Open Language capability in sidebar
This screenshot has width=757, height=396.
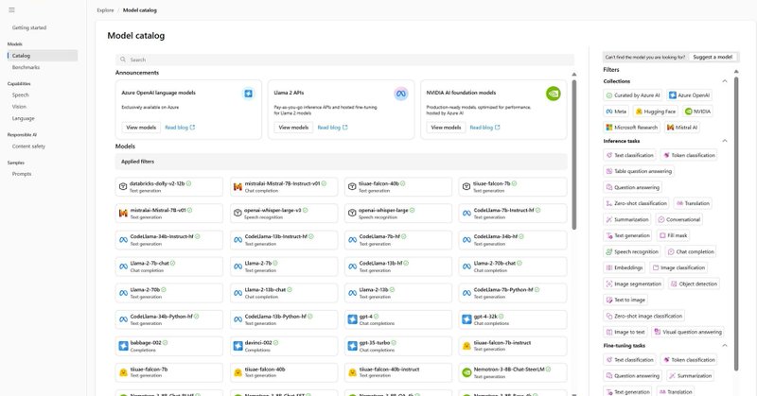click(23, 118)
